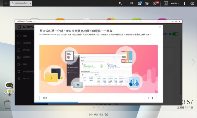Image resolution: width=197 pixels, height=118 pixels.
Task: Open the dashboard gauge icon
Action: (192, 3)
